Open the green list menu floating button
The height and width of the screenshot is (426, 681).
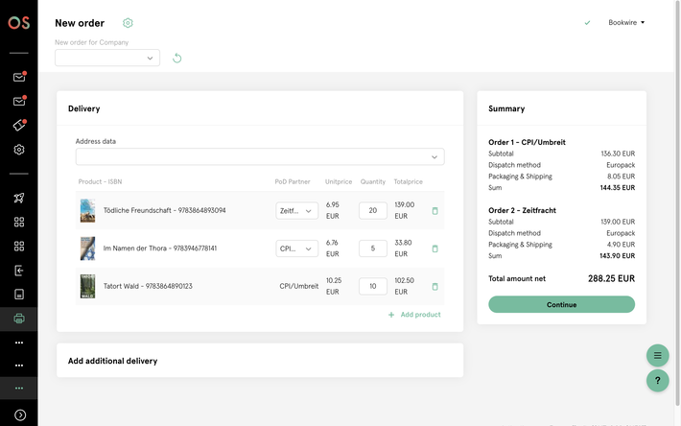(657, 355)
